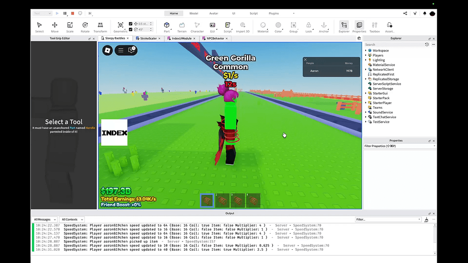
Task: Click the Share button in the title bar
Action: (404, 13)
